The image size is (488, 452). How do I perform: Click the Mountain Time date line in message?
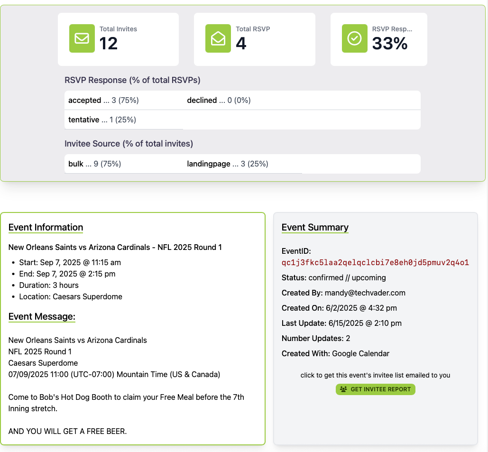tap(114, 374)
